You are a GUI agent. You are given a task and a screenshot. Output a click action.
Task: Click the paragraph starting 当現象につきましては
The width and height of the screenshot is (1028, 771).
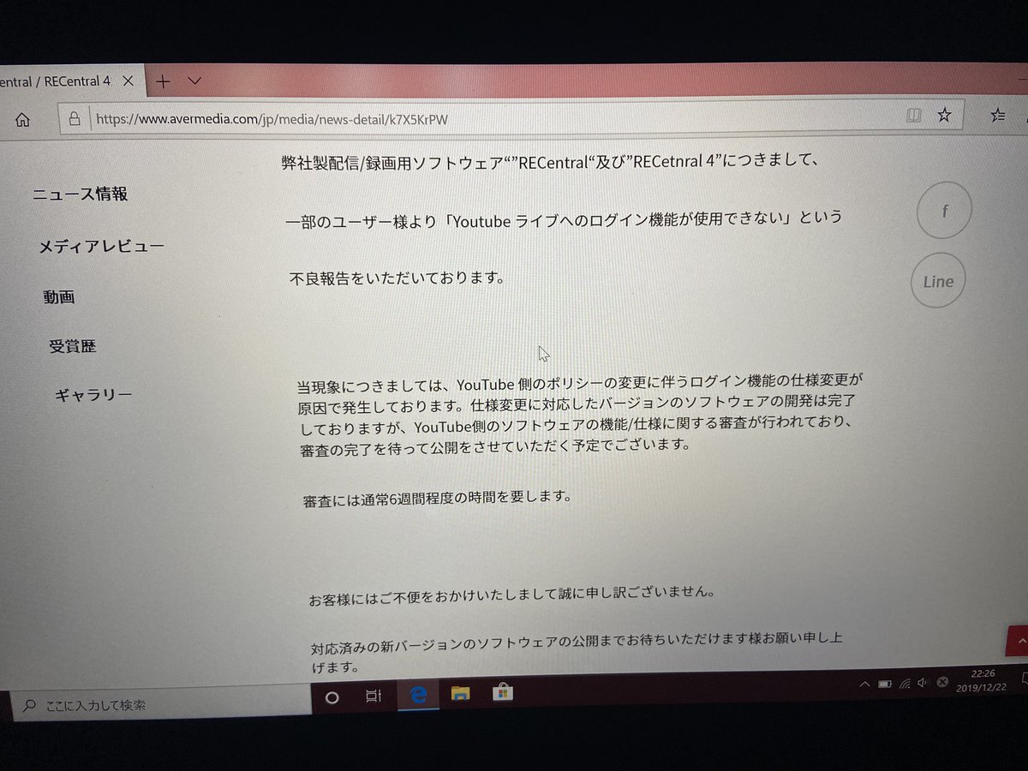578,414
